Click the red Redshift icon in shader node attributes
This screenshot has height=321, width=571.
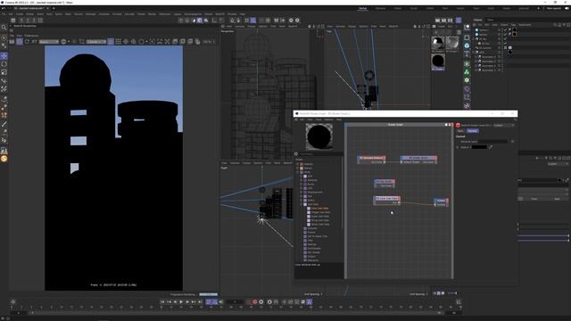(458, 125)
